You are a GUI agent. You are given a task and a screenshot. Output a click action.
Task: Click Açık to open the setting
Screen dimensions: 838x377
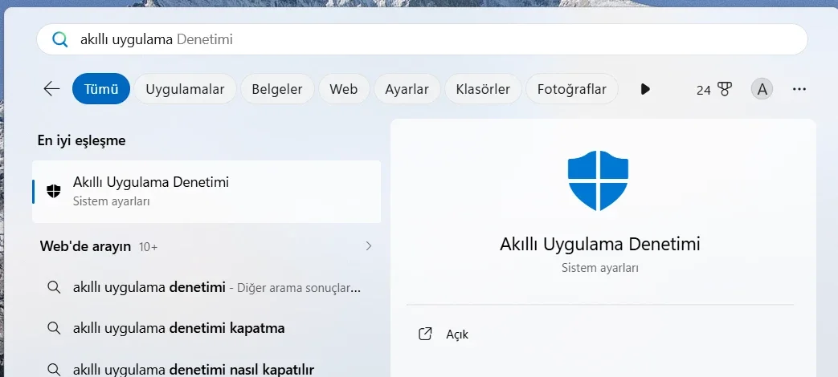click(x=457, y=334)
